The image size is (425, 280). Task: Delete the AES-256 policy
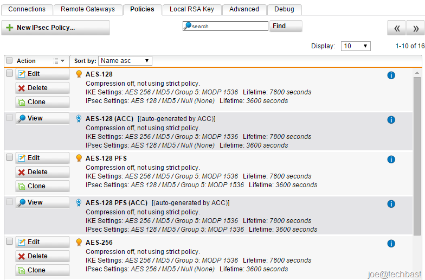coord(42,256)
